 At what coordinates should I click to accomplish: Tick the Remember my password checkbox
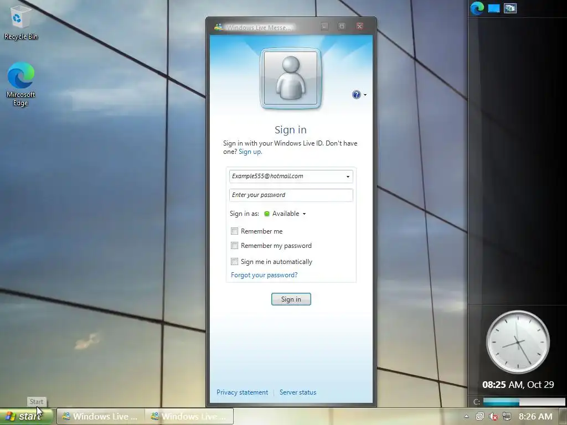click(x=234, y=246)
